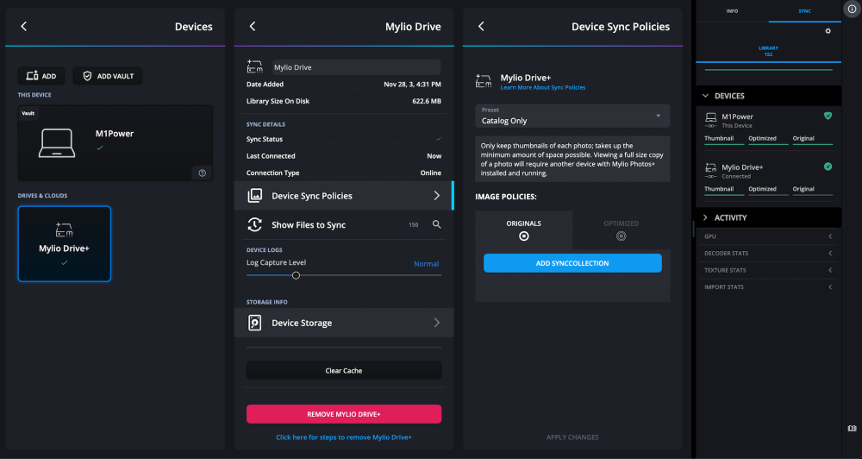Screen dimensions: 862x459
Task: Open Learn More About Sync Policies link
Action: (x=542, y=87)
